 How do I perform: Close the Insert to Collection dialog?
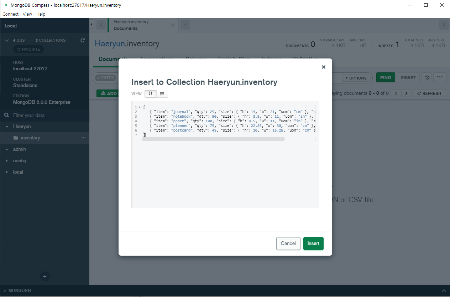pos(323,67)
